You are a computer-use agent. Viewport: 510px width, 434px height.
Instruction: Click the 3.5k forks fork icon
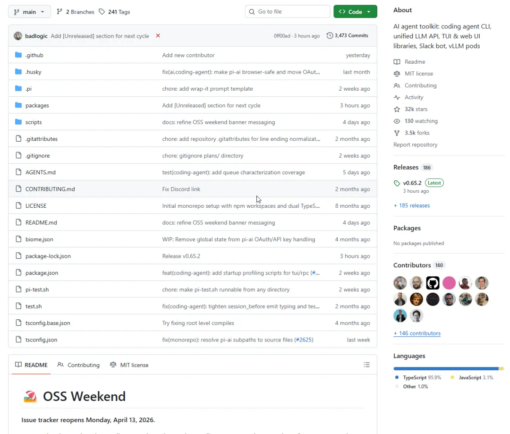click(x=397, y=133)
